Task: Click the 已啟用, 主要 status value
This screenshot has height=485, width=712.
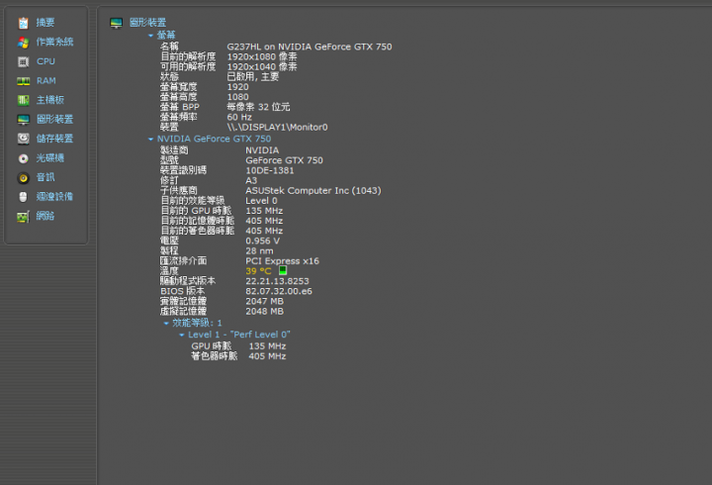Action: [x=253, y=76]
